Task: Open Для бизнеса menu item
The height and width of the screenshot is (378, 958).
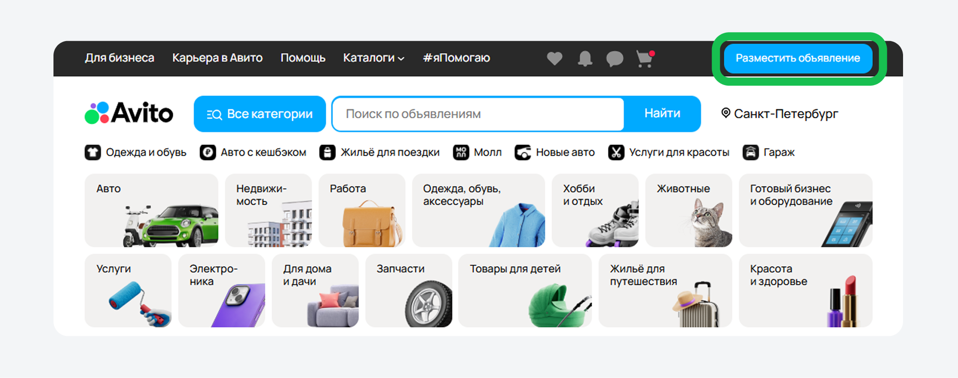Action: pos(119,58)
